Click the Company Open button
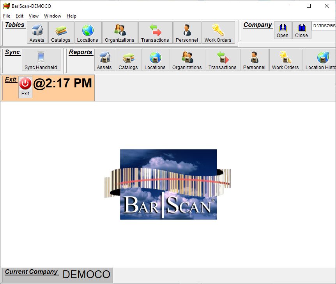This screenshot has width=336, height=284. pos(283,30)
